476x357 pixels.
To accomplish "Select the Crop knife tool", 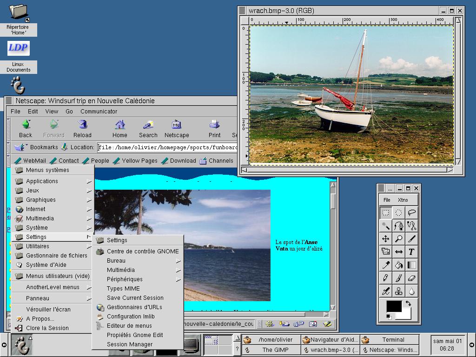I will point(412,238).
